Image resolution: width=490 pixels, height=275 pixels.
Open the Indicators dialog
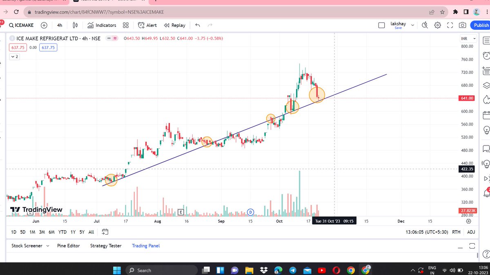tap(102, 25)
